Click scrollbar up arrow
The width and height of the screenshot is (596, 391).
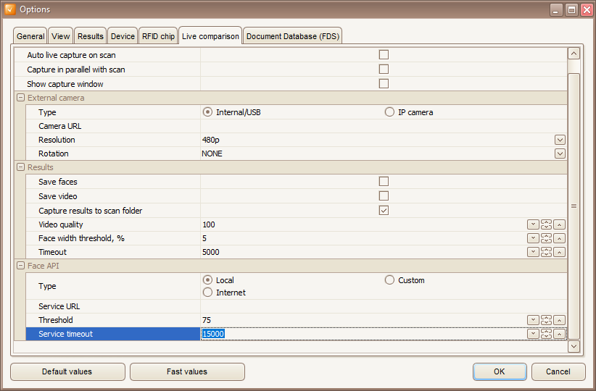574,54
